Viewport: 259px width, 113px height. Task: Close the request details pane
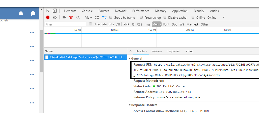click(x=130, y=51)
